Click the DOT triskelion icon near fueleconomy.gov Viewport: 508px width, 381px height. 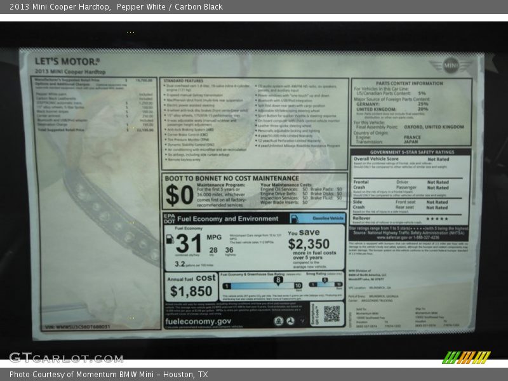click(x=291, y=321)
